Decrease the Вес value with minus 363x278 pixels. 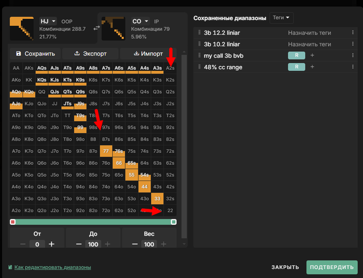pos(135,244)
